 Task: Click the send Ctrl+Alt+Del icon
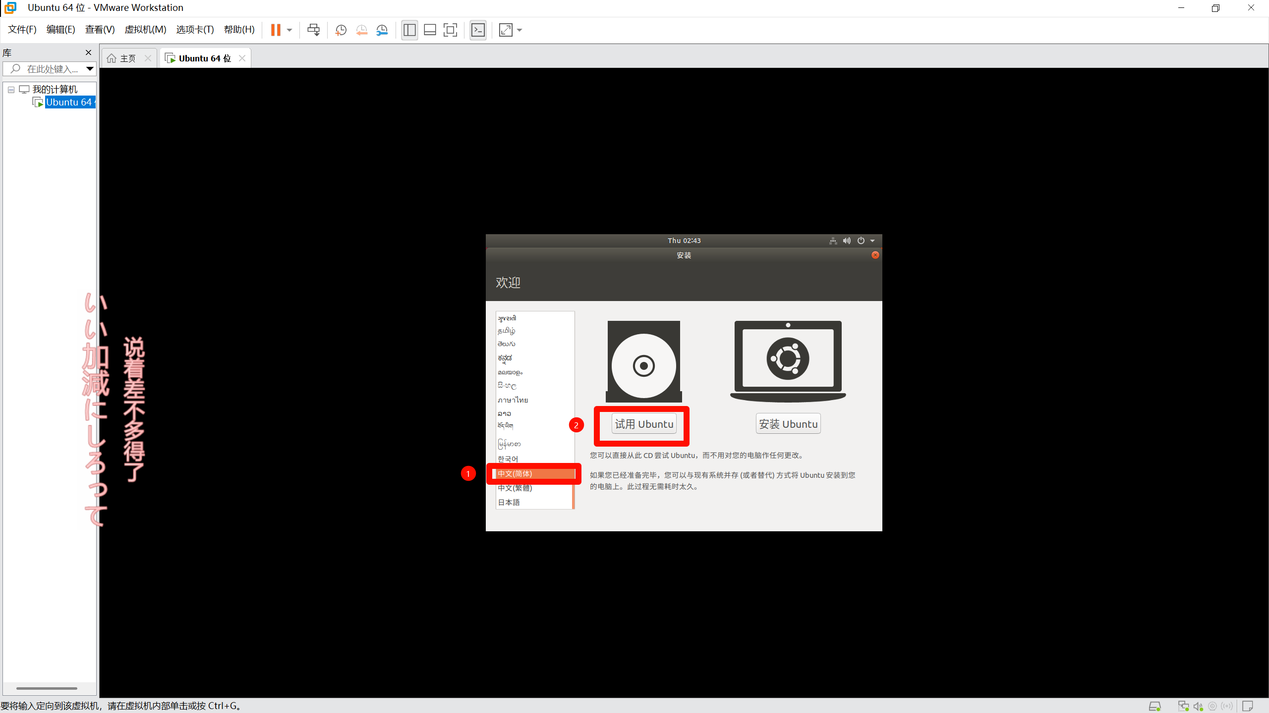pos(313,30)
